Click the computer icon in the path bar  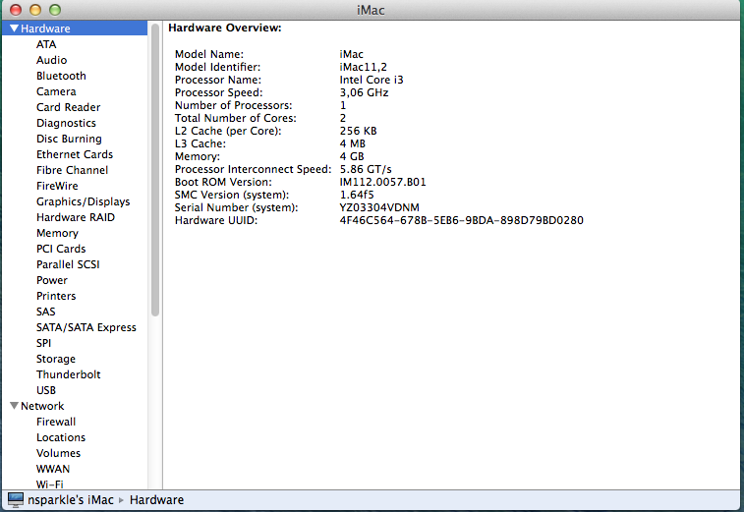point(16,500)
